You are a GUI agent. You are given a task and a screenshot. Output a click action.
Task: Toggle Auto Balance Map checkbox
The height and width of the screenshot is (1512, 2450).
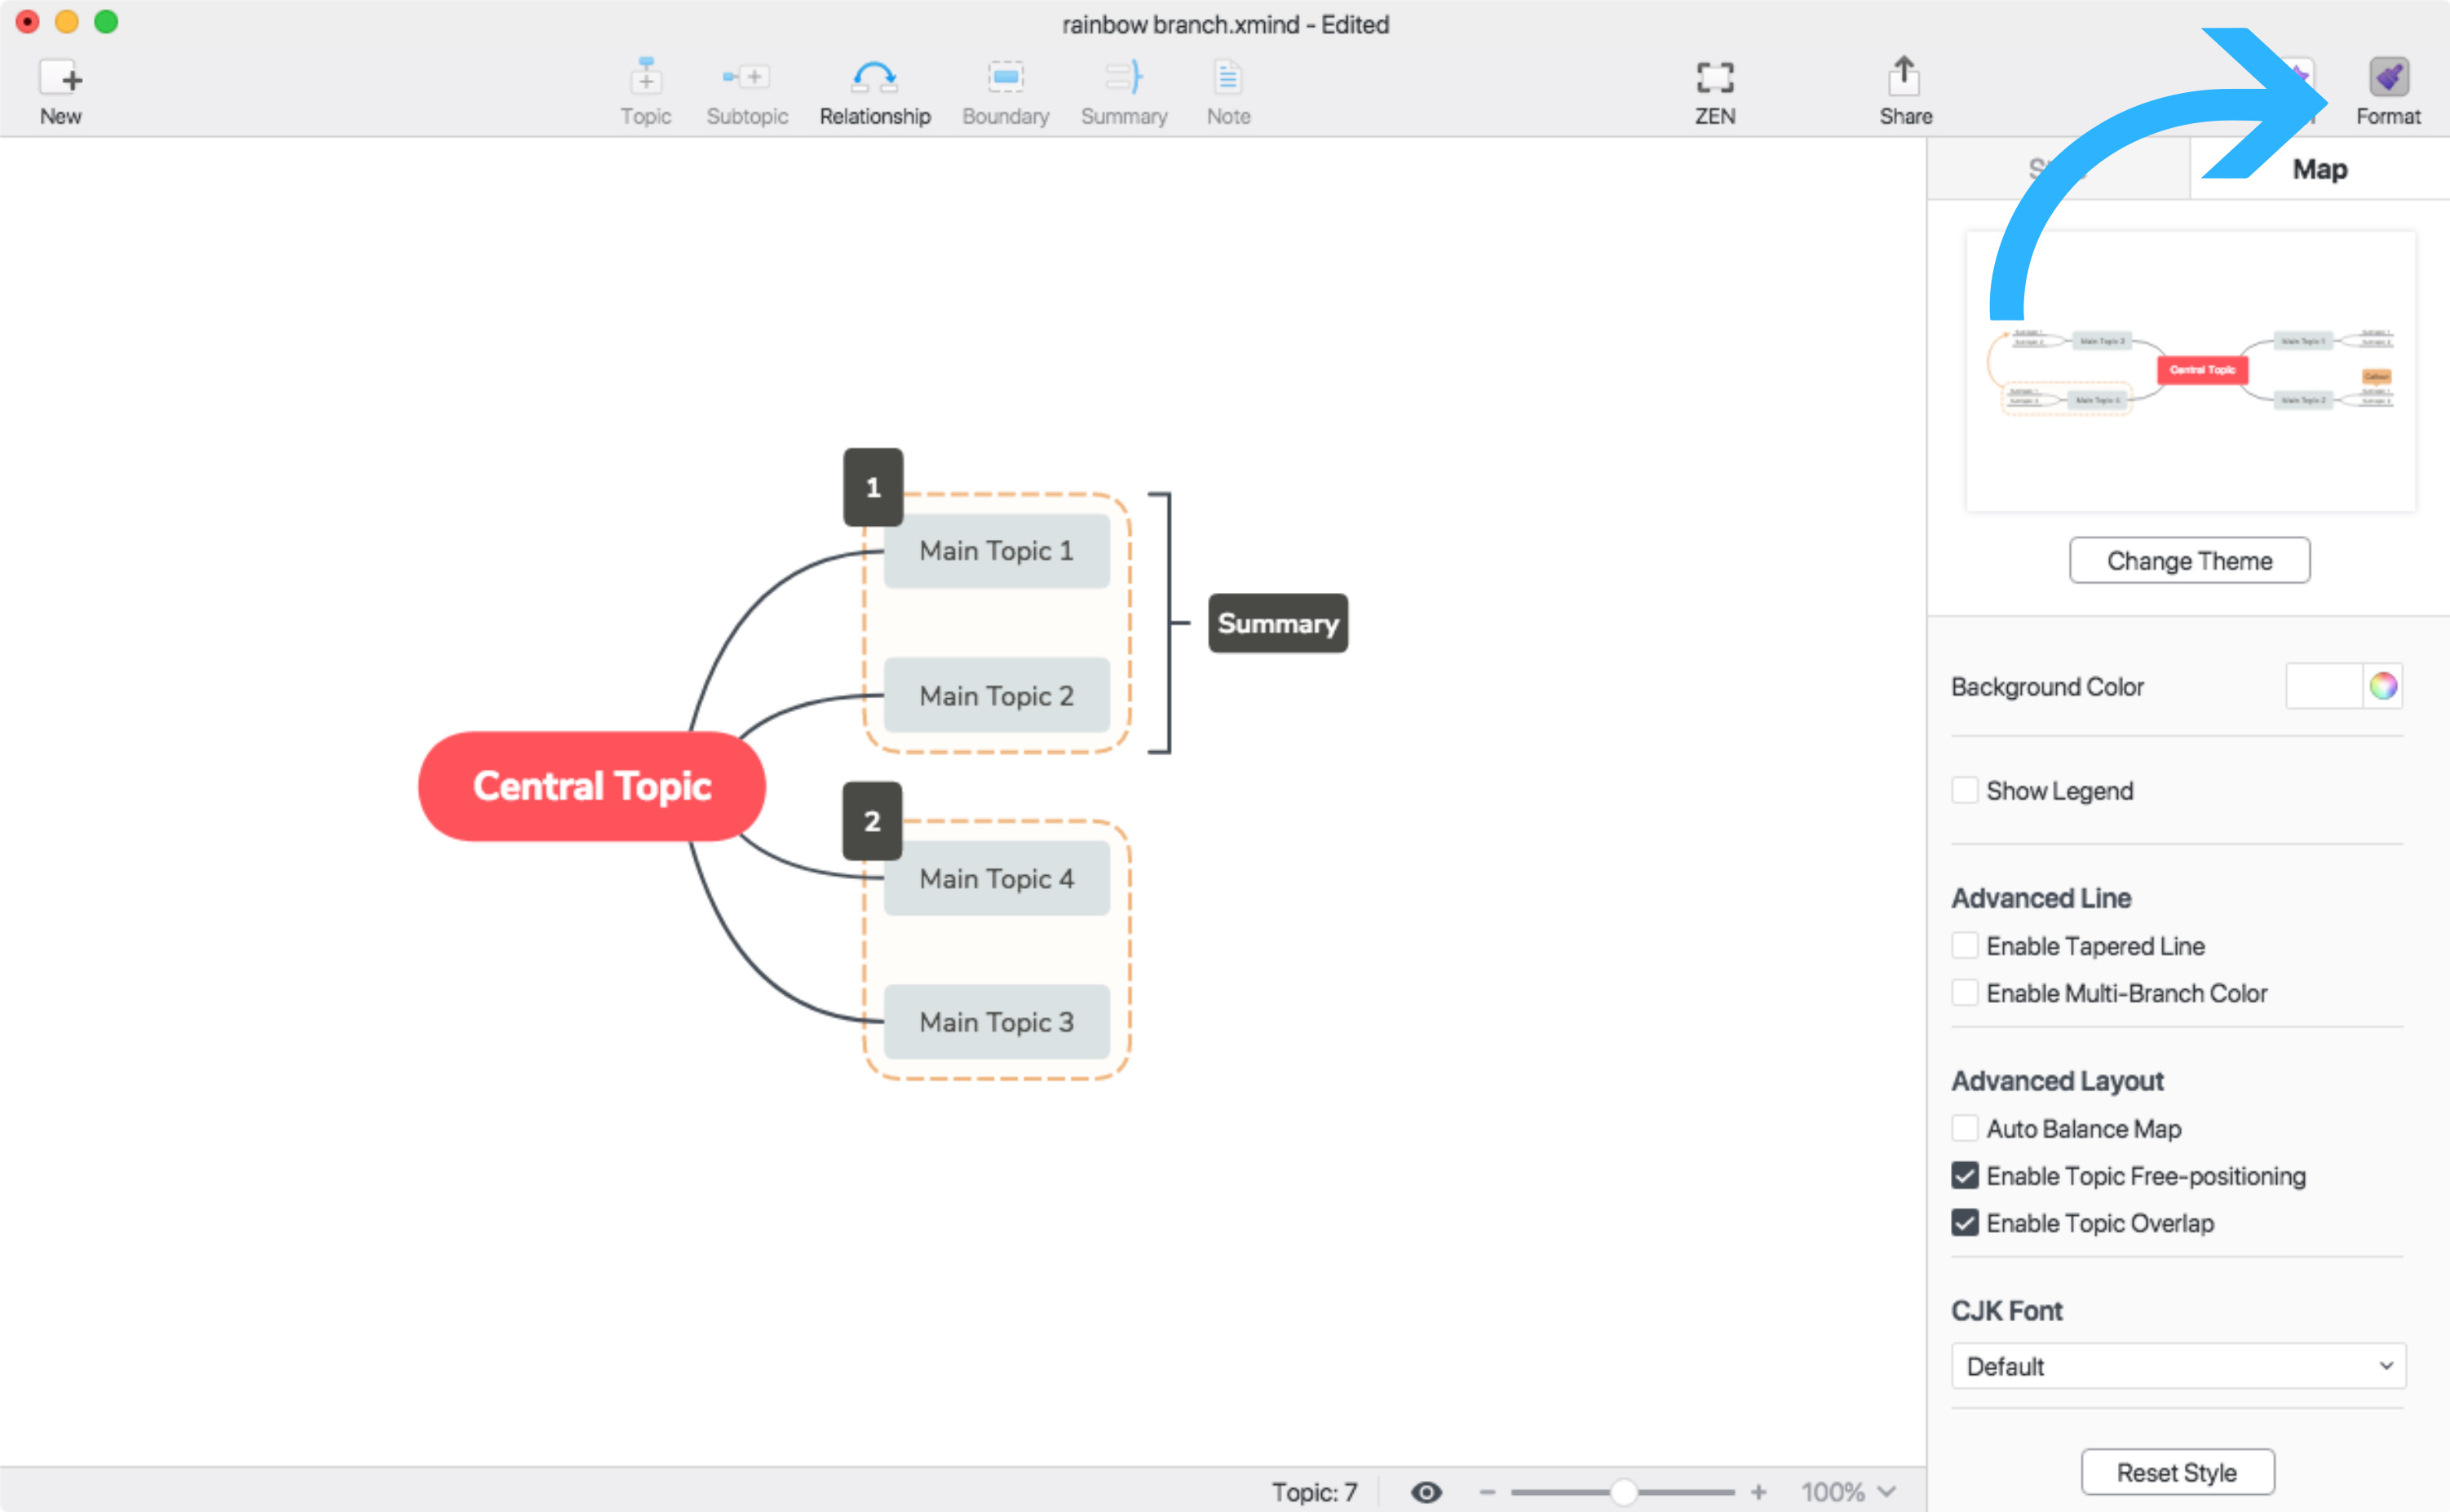tap(1963, 1129)
